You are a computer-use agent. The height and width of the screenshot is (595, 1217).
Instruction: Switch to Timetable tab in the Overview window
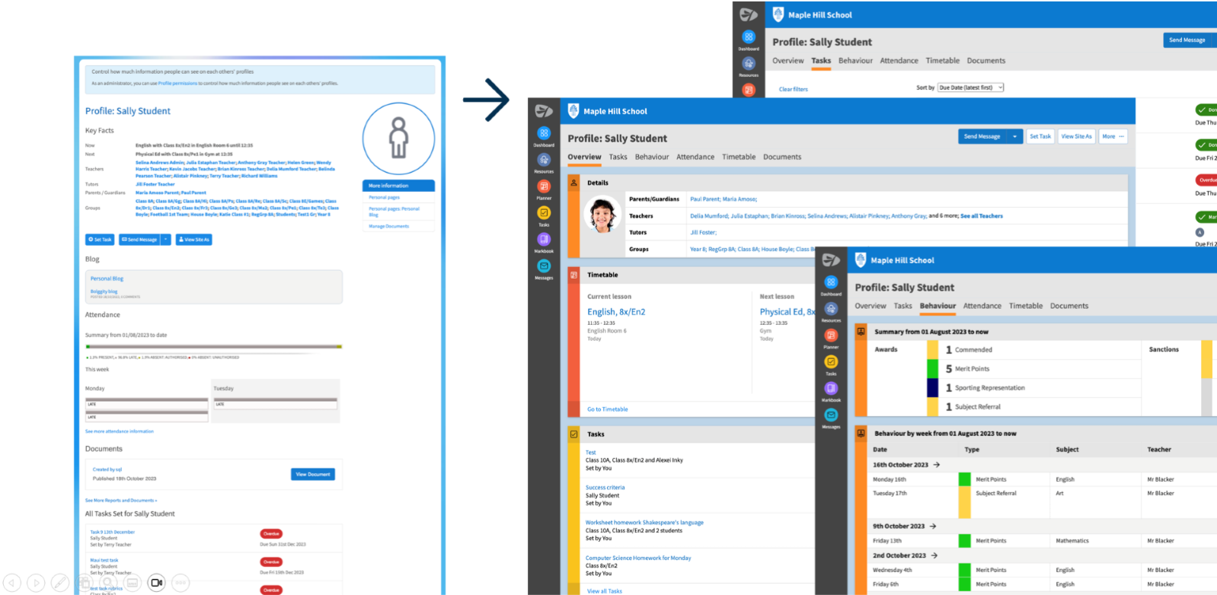[739, 157]
